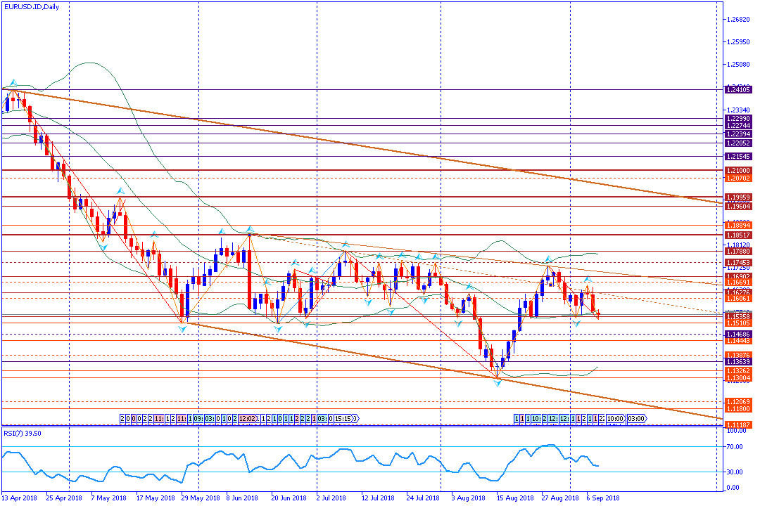Select the 15 Aug 2018 date label
Image resolution: width=760 pixels, height=506 pixels.
[514, 498]
